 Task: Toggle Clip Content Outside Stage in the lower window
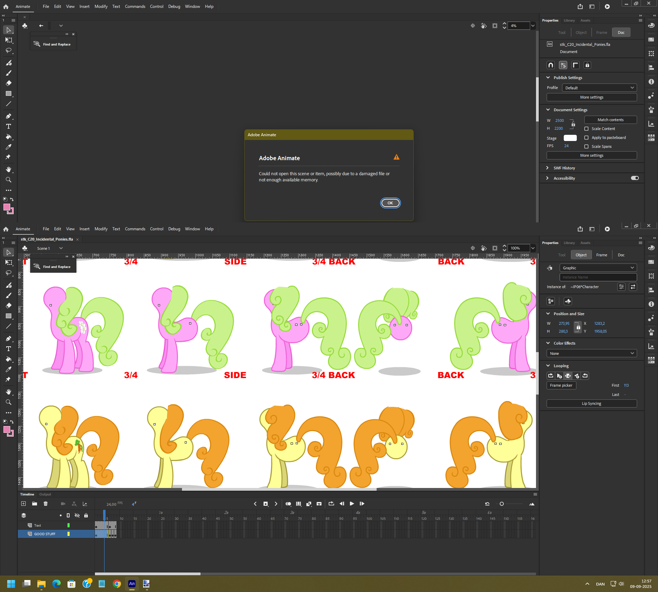[x=495, y=248]
